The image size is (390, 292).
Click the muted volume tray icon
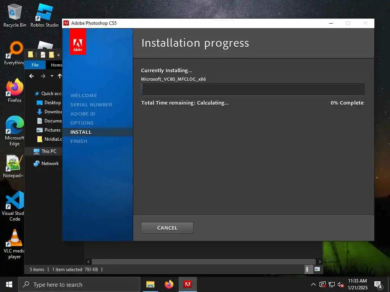click(x=340, y=284)
